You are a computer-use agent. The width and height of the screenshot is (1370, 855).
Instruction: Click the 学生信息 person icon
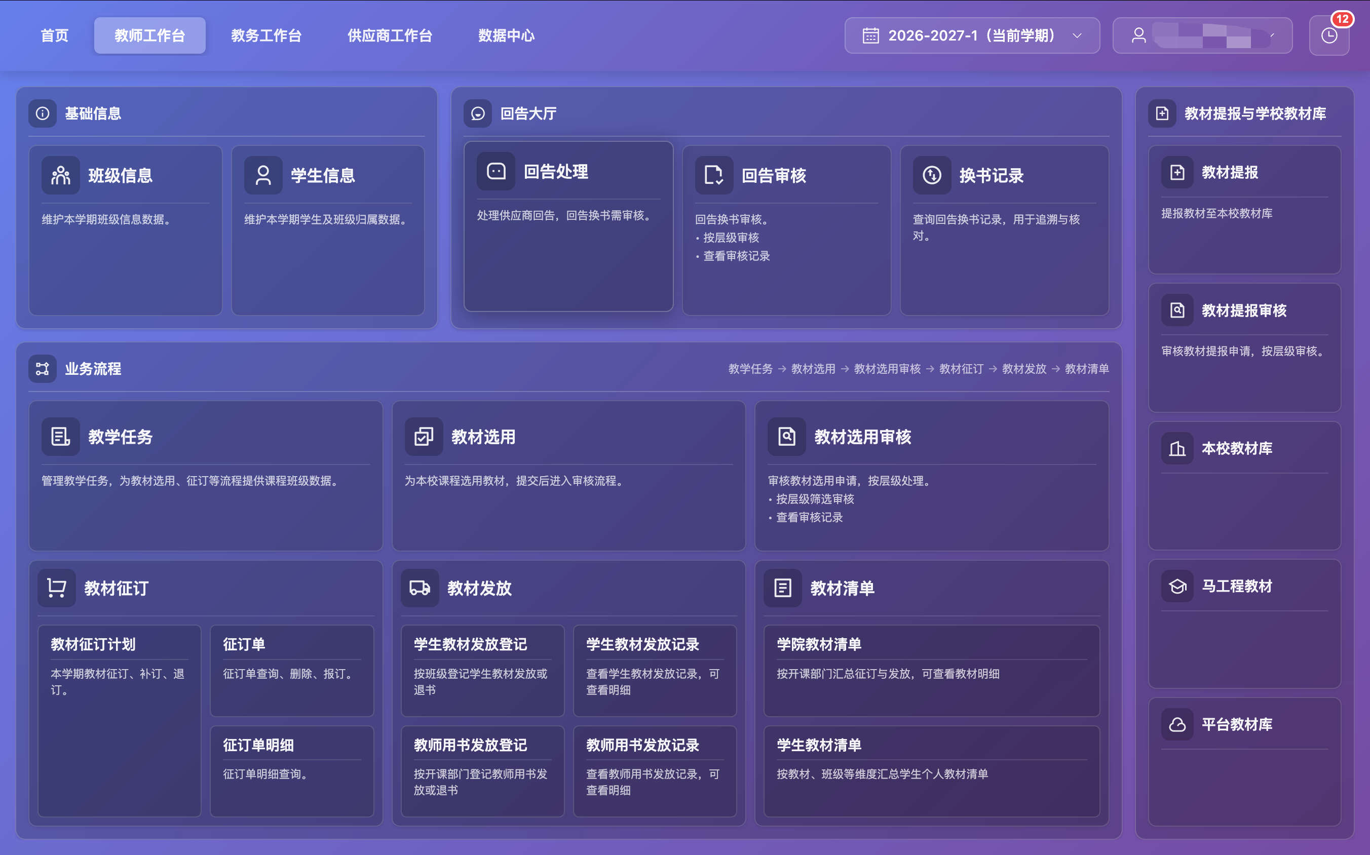point(263,175)
